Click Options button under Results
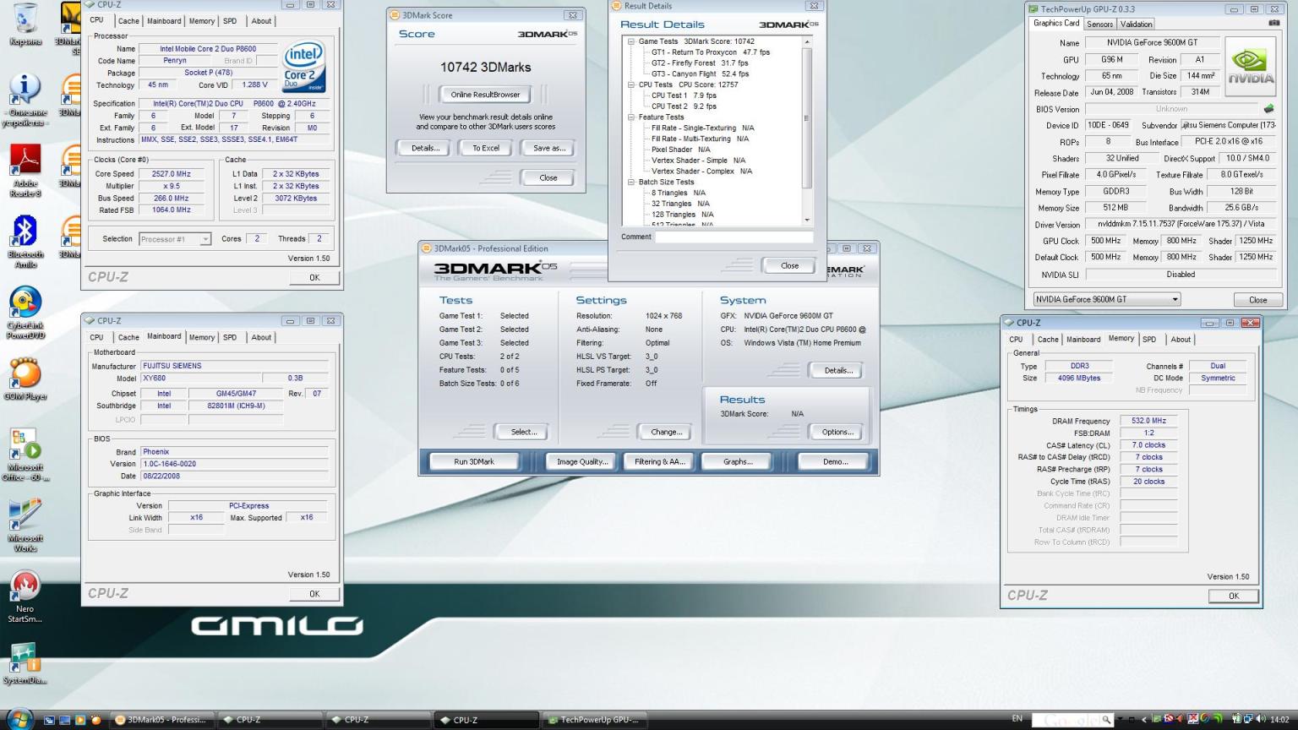The width and height of the screenshot is (1298, 730). point(837,432)
